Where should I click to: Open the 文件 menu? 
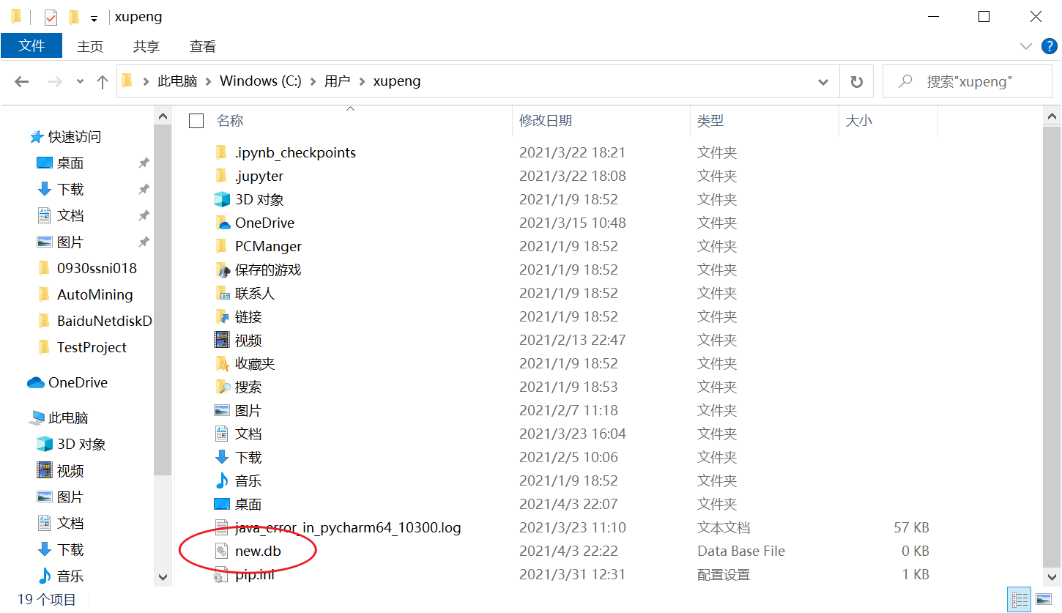[31, 45]
